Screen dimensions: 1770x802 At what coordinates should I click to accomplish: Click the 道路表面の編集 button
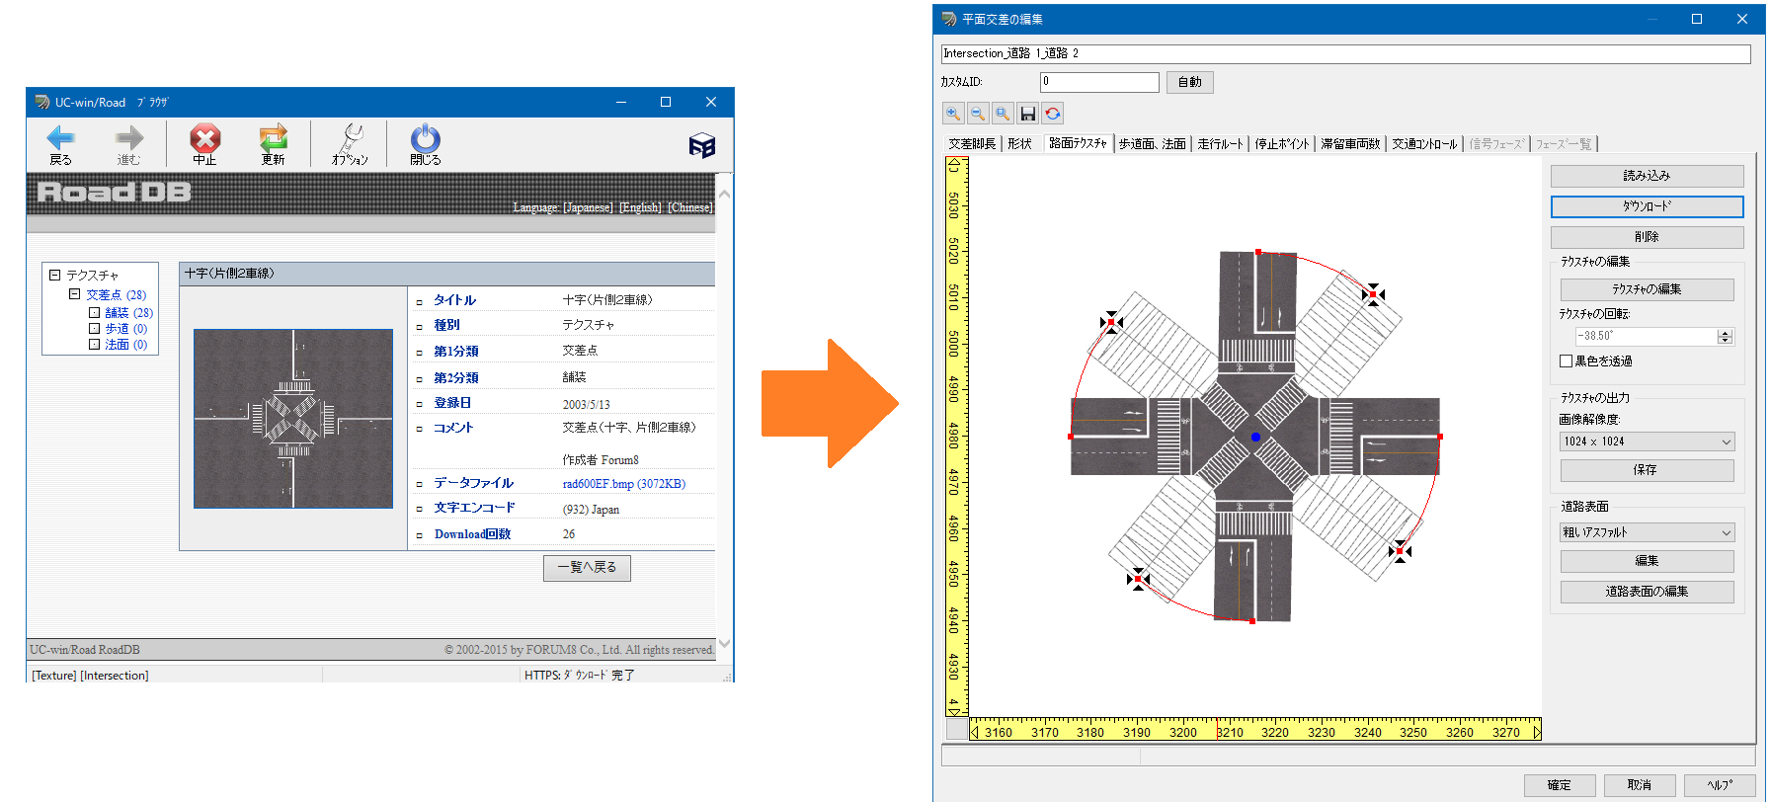coord(1647,592)
